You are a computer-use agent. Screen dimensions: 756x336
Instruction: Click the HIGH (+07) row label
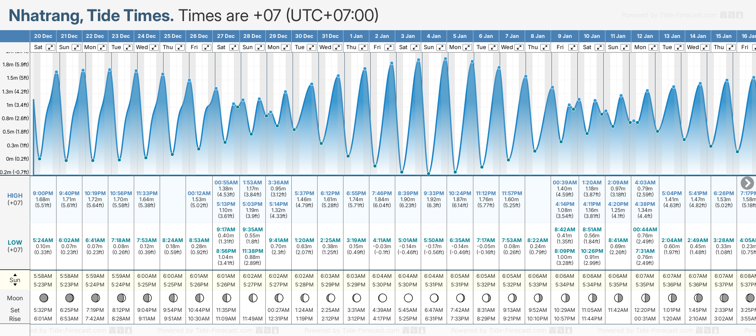click(15, 199)
